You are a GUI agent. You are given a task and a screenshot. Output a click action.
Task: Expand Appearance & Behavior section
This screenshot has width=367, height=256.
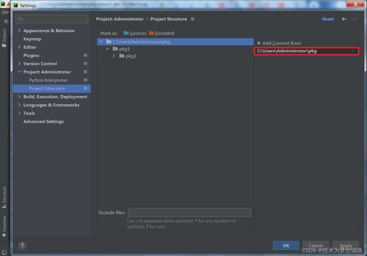[x=19, y=30]
